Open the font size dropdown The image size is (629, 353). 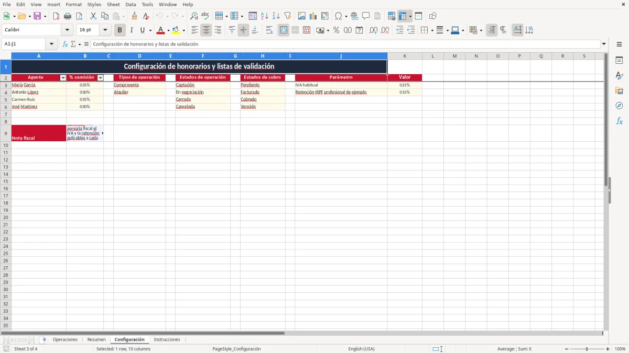pyautogui.click(x=105, y=30)
